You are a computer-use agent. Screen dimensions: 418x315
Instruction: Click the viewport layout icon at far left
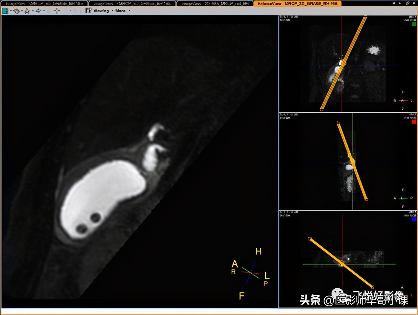coord(5,11)
